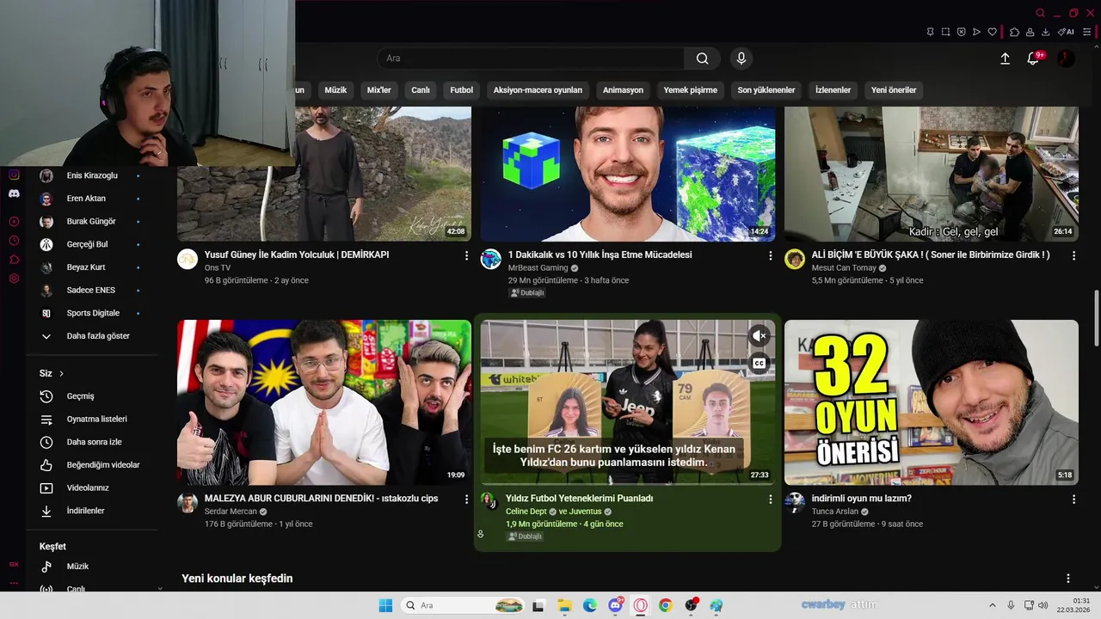Click the YouTube search magnifier button
The height and width of the screenshot is (619, 1101).
tap(702, 58)
